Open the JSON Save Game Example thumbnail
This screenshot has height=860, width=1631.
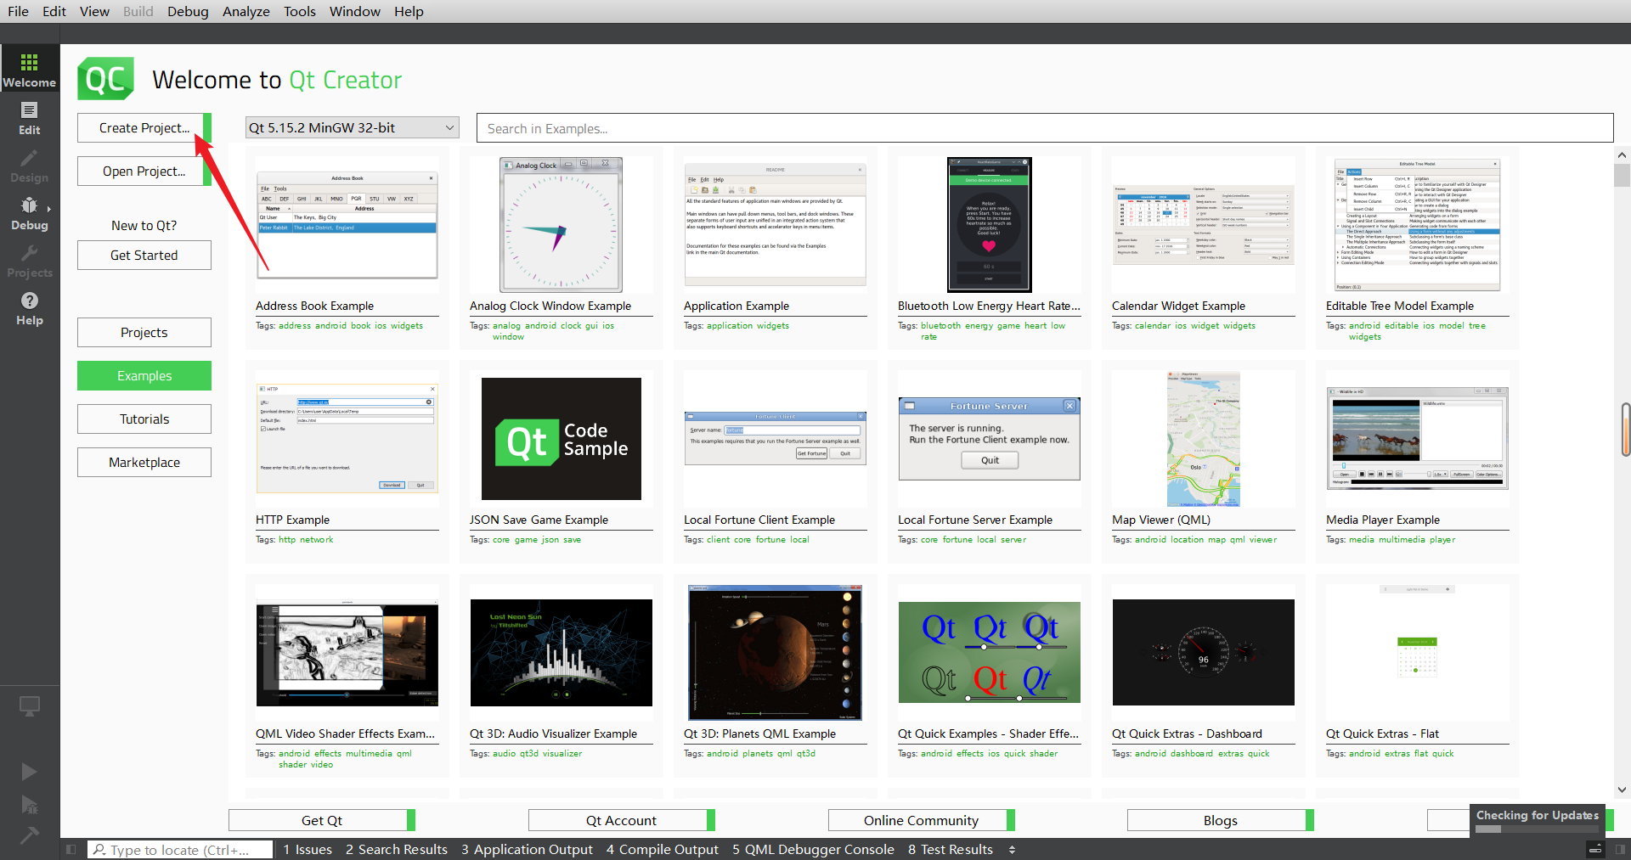click(x=562, y=439)
